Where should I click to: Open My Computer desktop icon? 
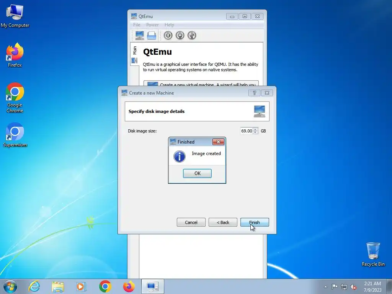point(15,16)
